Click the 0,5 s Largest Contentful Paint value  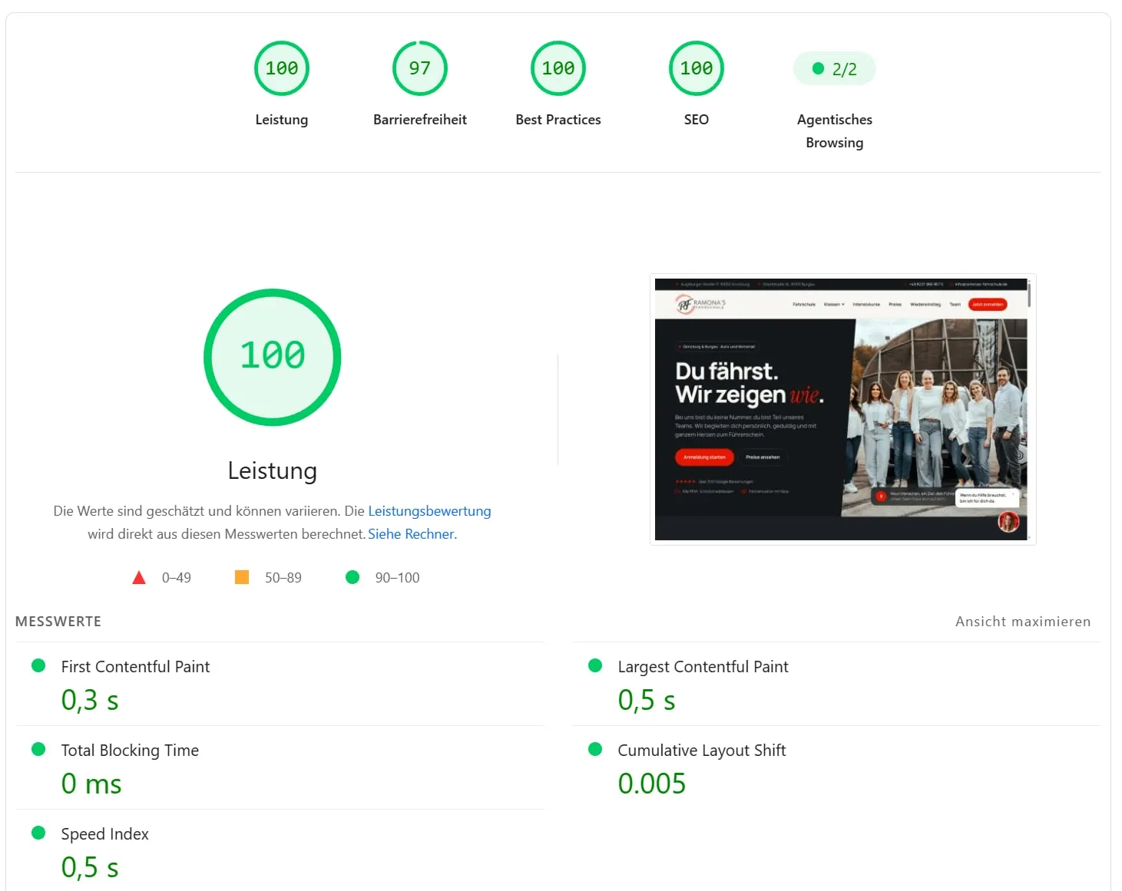(647, 701)
